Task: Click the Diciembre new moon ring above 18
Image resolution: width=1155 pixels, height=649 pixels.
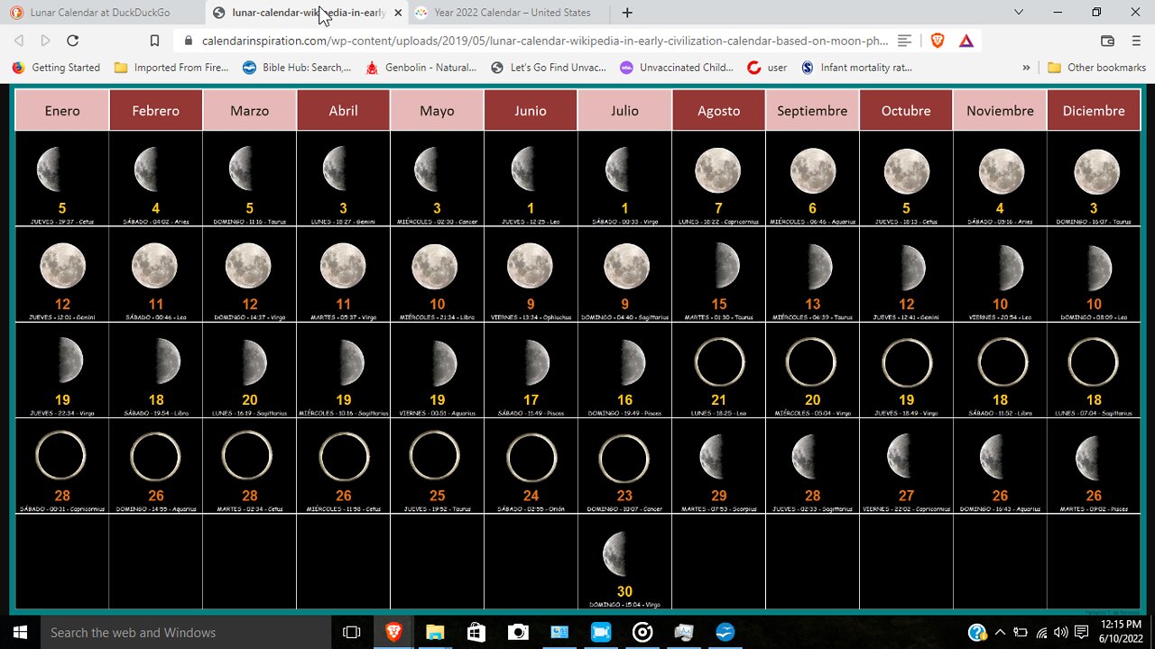Action: pos(1094,362)
